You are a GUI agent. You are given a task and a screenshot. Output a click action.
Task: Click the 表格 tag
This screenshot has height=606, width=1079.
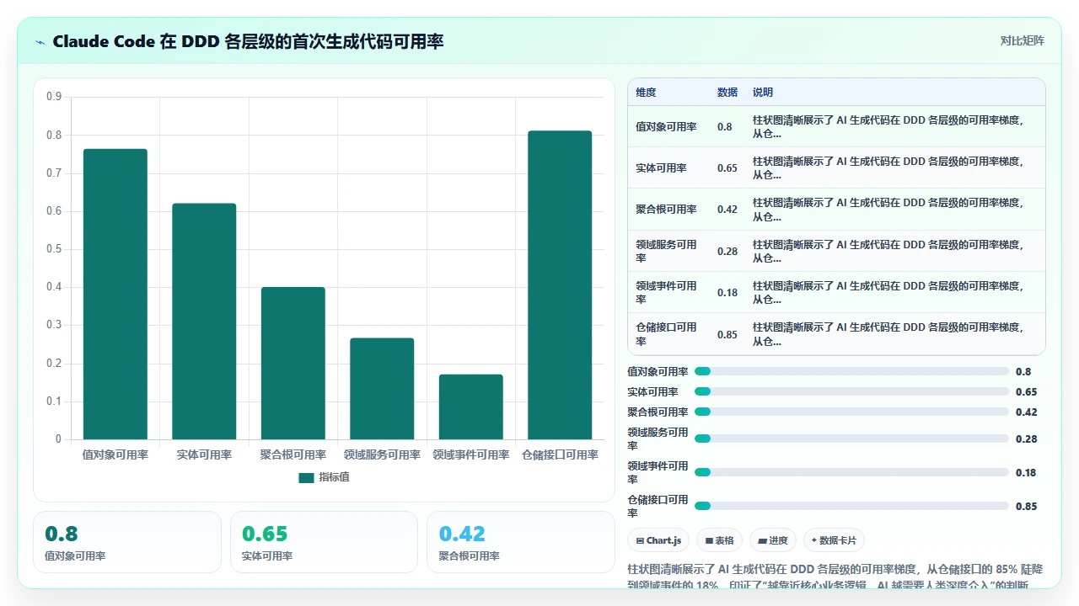[x=719, y=540]
